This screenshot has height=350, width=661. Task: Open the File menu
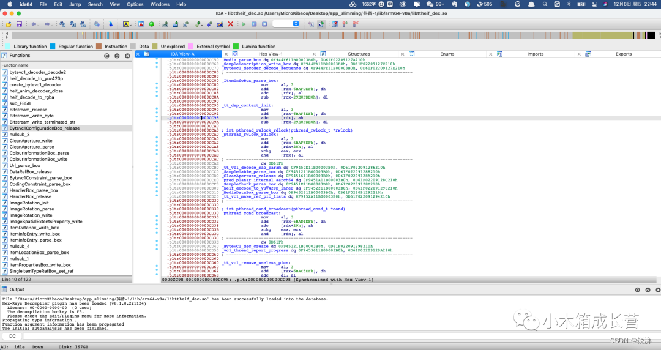coord(43,4)
